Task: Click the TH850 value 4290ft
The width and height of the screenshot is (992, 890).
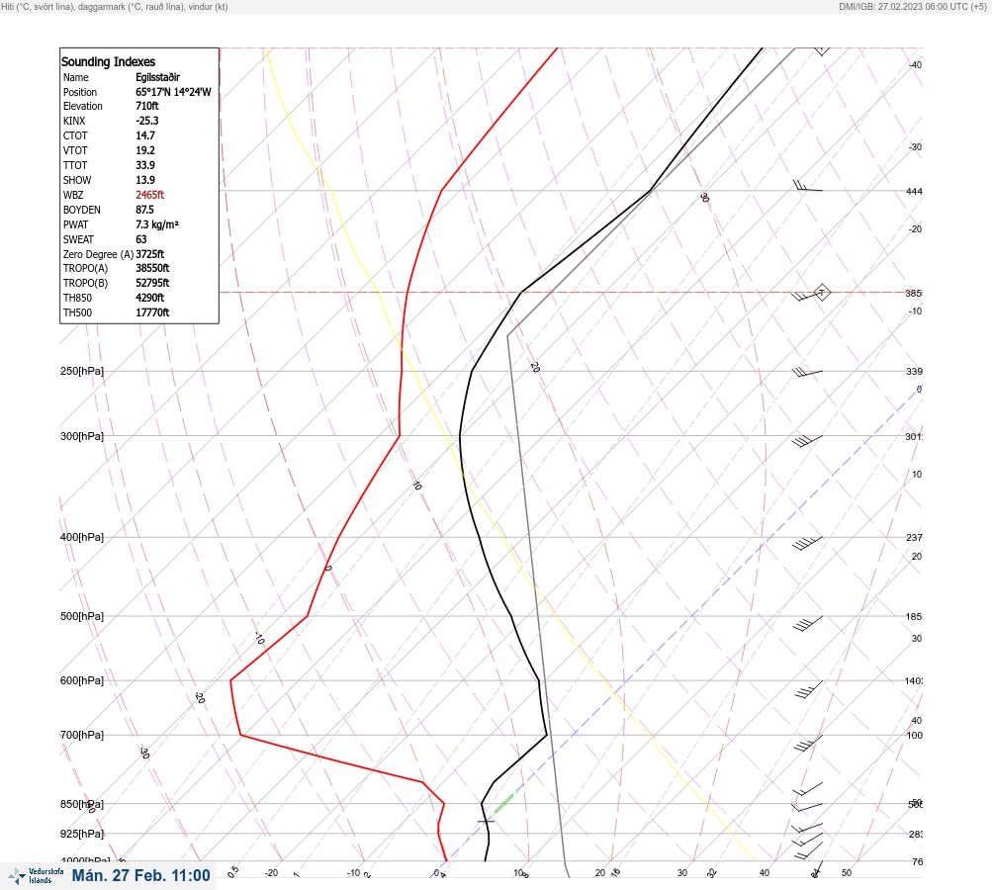Action: tap(150, 298)
